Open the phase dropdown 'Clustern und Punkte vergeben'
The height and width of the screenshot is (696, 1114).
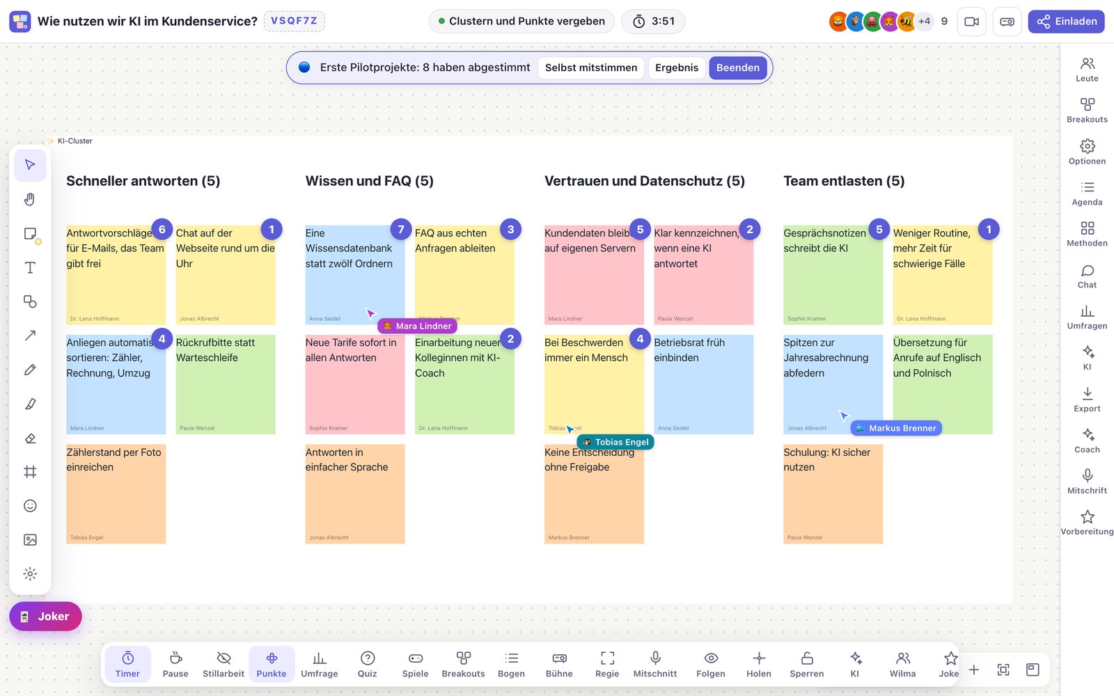click(x=521, y=22)
